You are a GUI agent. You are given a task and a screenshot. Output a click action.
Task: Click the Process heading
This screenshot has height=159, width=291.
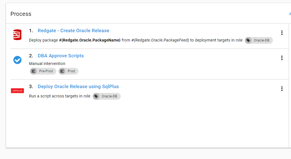[x=21, y=14]
